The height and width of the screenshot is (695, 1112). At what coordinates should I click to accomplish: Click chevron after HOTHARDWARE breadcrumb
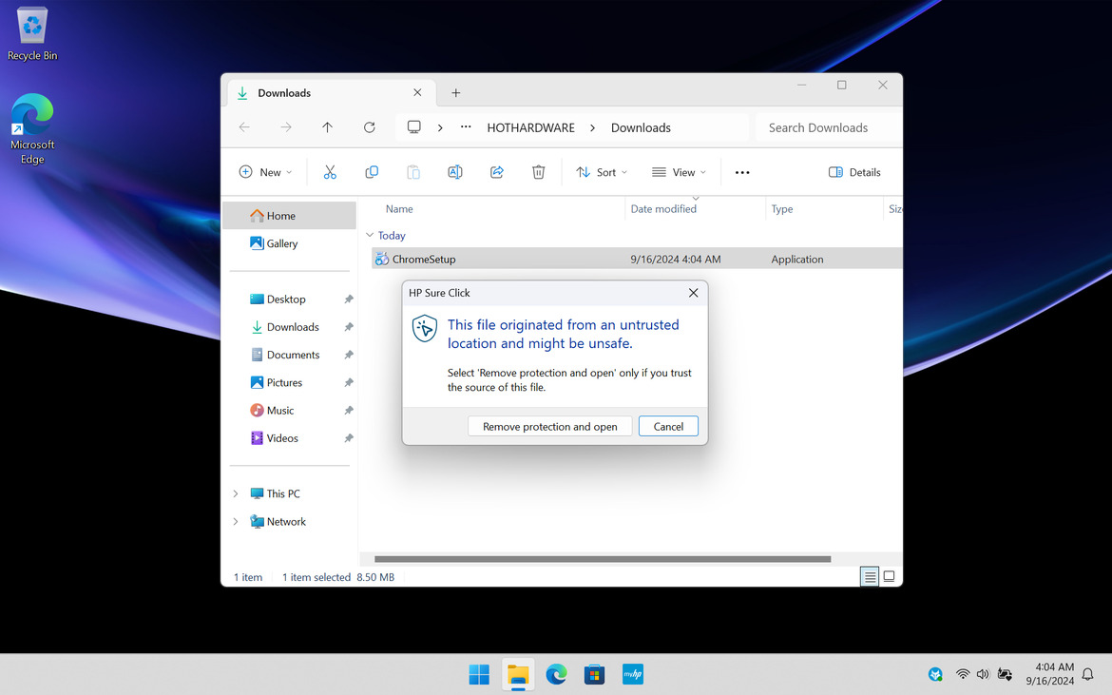pos(592,127)
